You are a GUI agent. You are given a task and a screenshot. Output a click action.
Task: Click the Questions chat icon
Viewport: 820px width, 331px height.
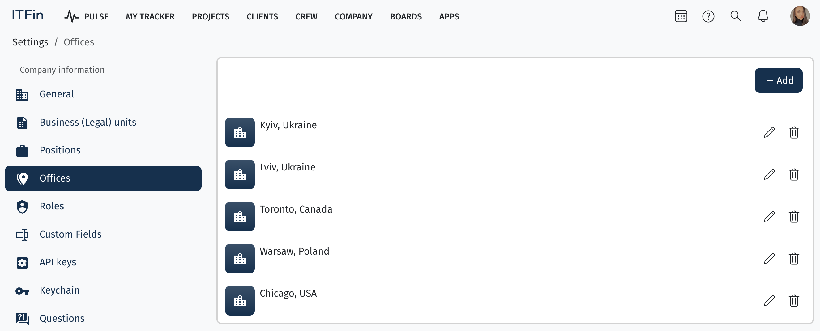[22, 319]
